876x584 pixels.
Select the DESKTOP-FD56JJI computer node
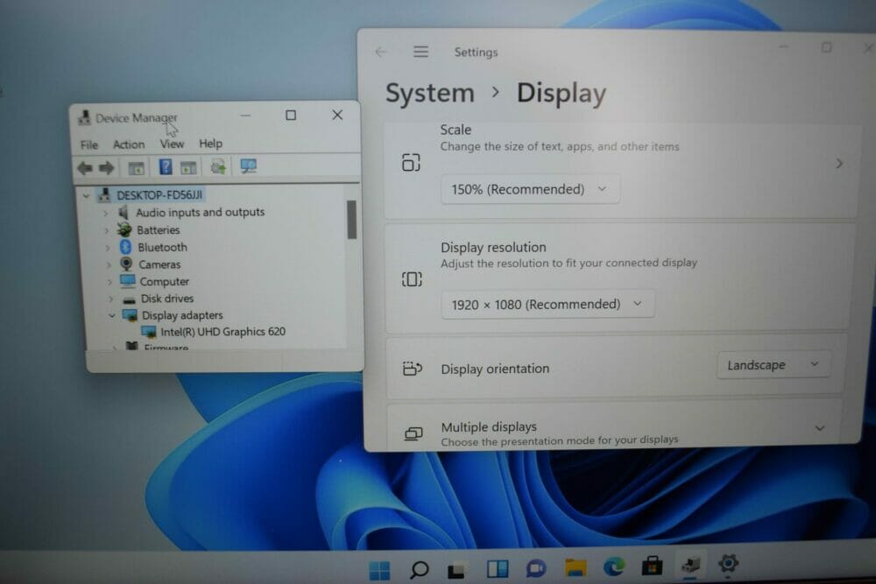pos(159,195)
